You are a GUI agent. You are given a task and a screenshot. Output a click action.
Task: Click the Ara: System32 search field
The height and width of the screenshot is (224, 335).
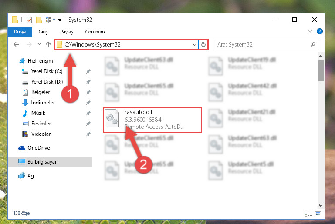pos(263,45)
